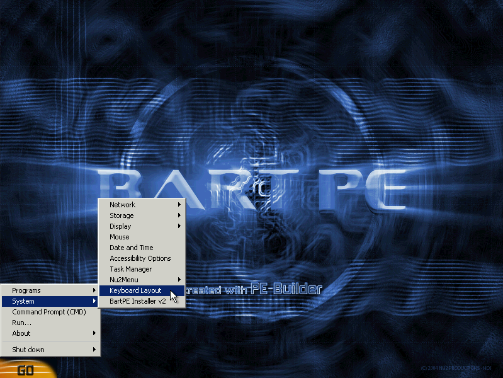Open the Run... dialog
This screenshot has width=503, height=378.
pyautogui.click(x=50, y=323)
